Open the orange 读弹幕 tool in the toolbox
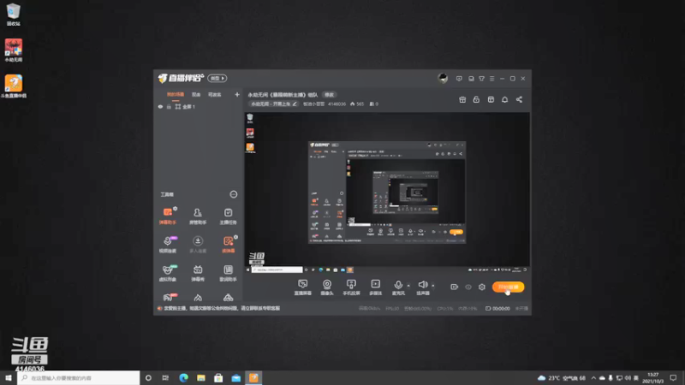This screenshot has height=385, width=685. (x=228, y=245)
